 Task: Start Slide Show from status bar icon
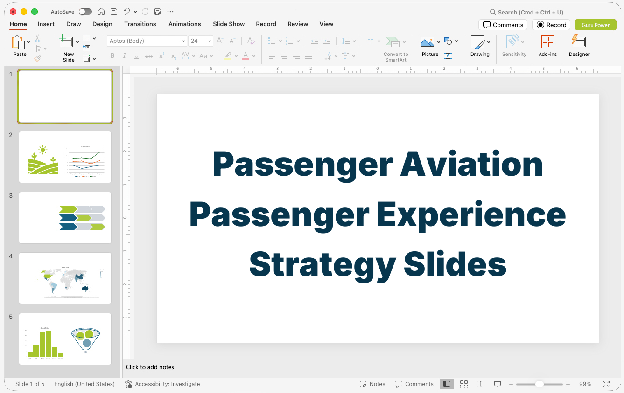coord(498,384)
